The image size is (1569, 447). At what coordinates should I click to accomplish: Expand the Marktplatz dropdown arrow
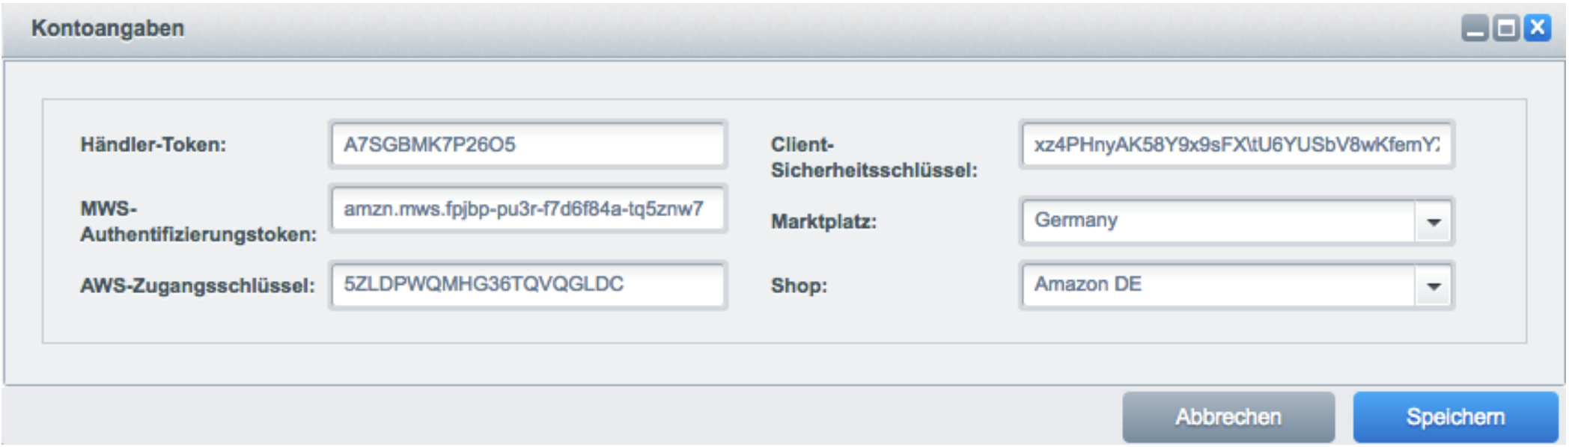click(x=1434, y=221)
